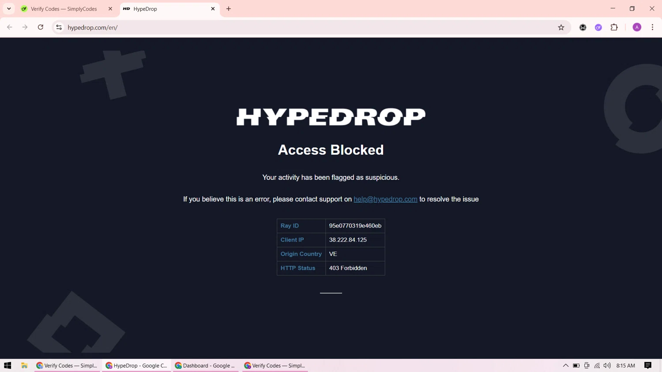The image size is (662, 372).
Task: Switch to last Verify Codes taskbar window
Action: [275, 365]
